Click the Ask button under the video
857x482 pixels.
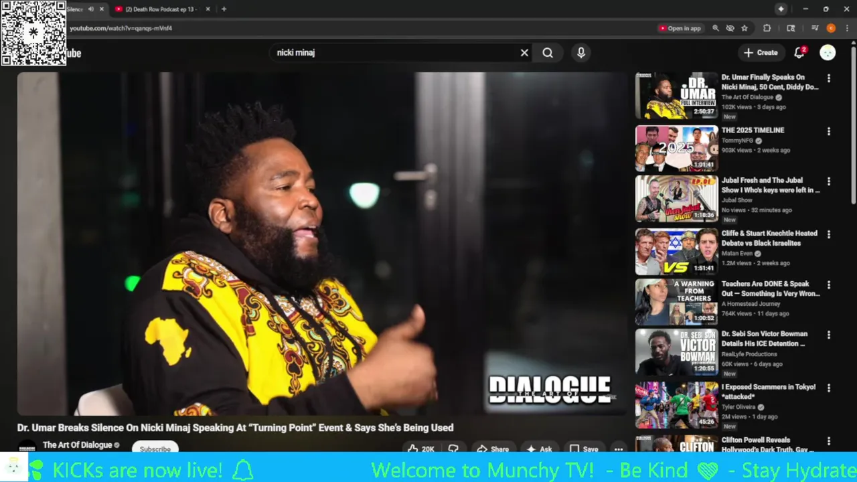pos(540,449)
